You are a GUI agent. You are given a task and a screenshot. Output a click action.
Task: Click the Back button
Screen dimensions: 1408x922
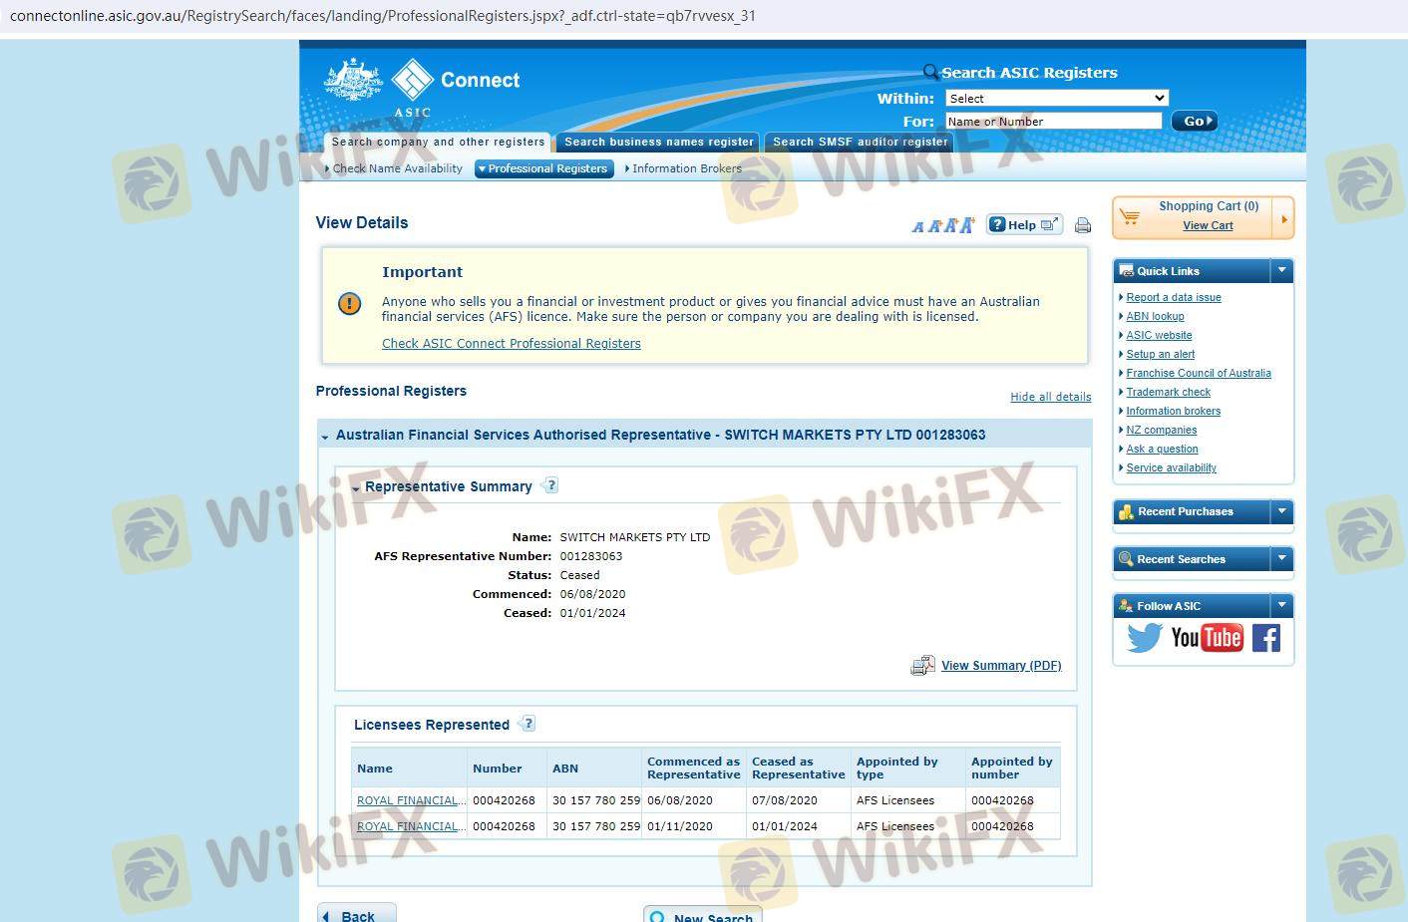point(356,914)
